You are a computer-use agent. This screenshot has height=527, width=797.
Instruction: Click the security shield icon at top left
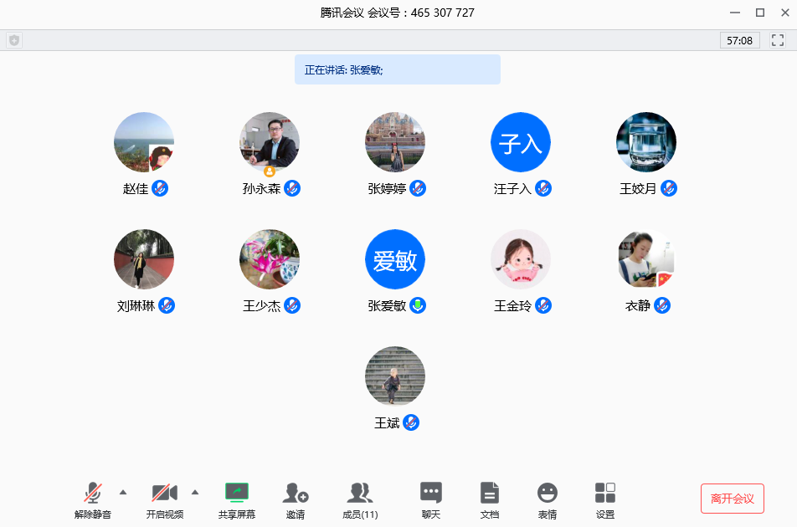(14, 40)
